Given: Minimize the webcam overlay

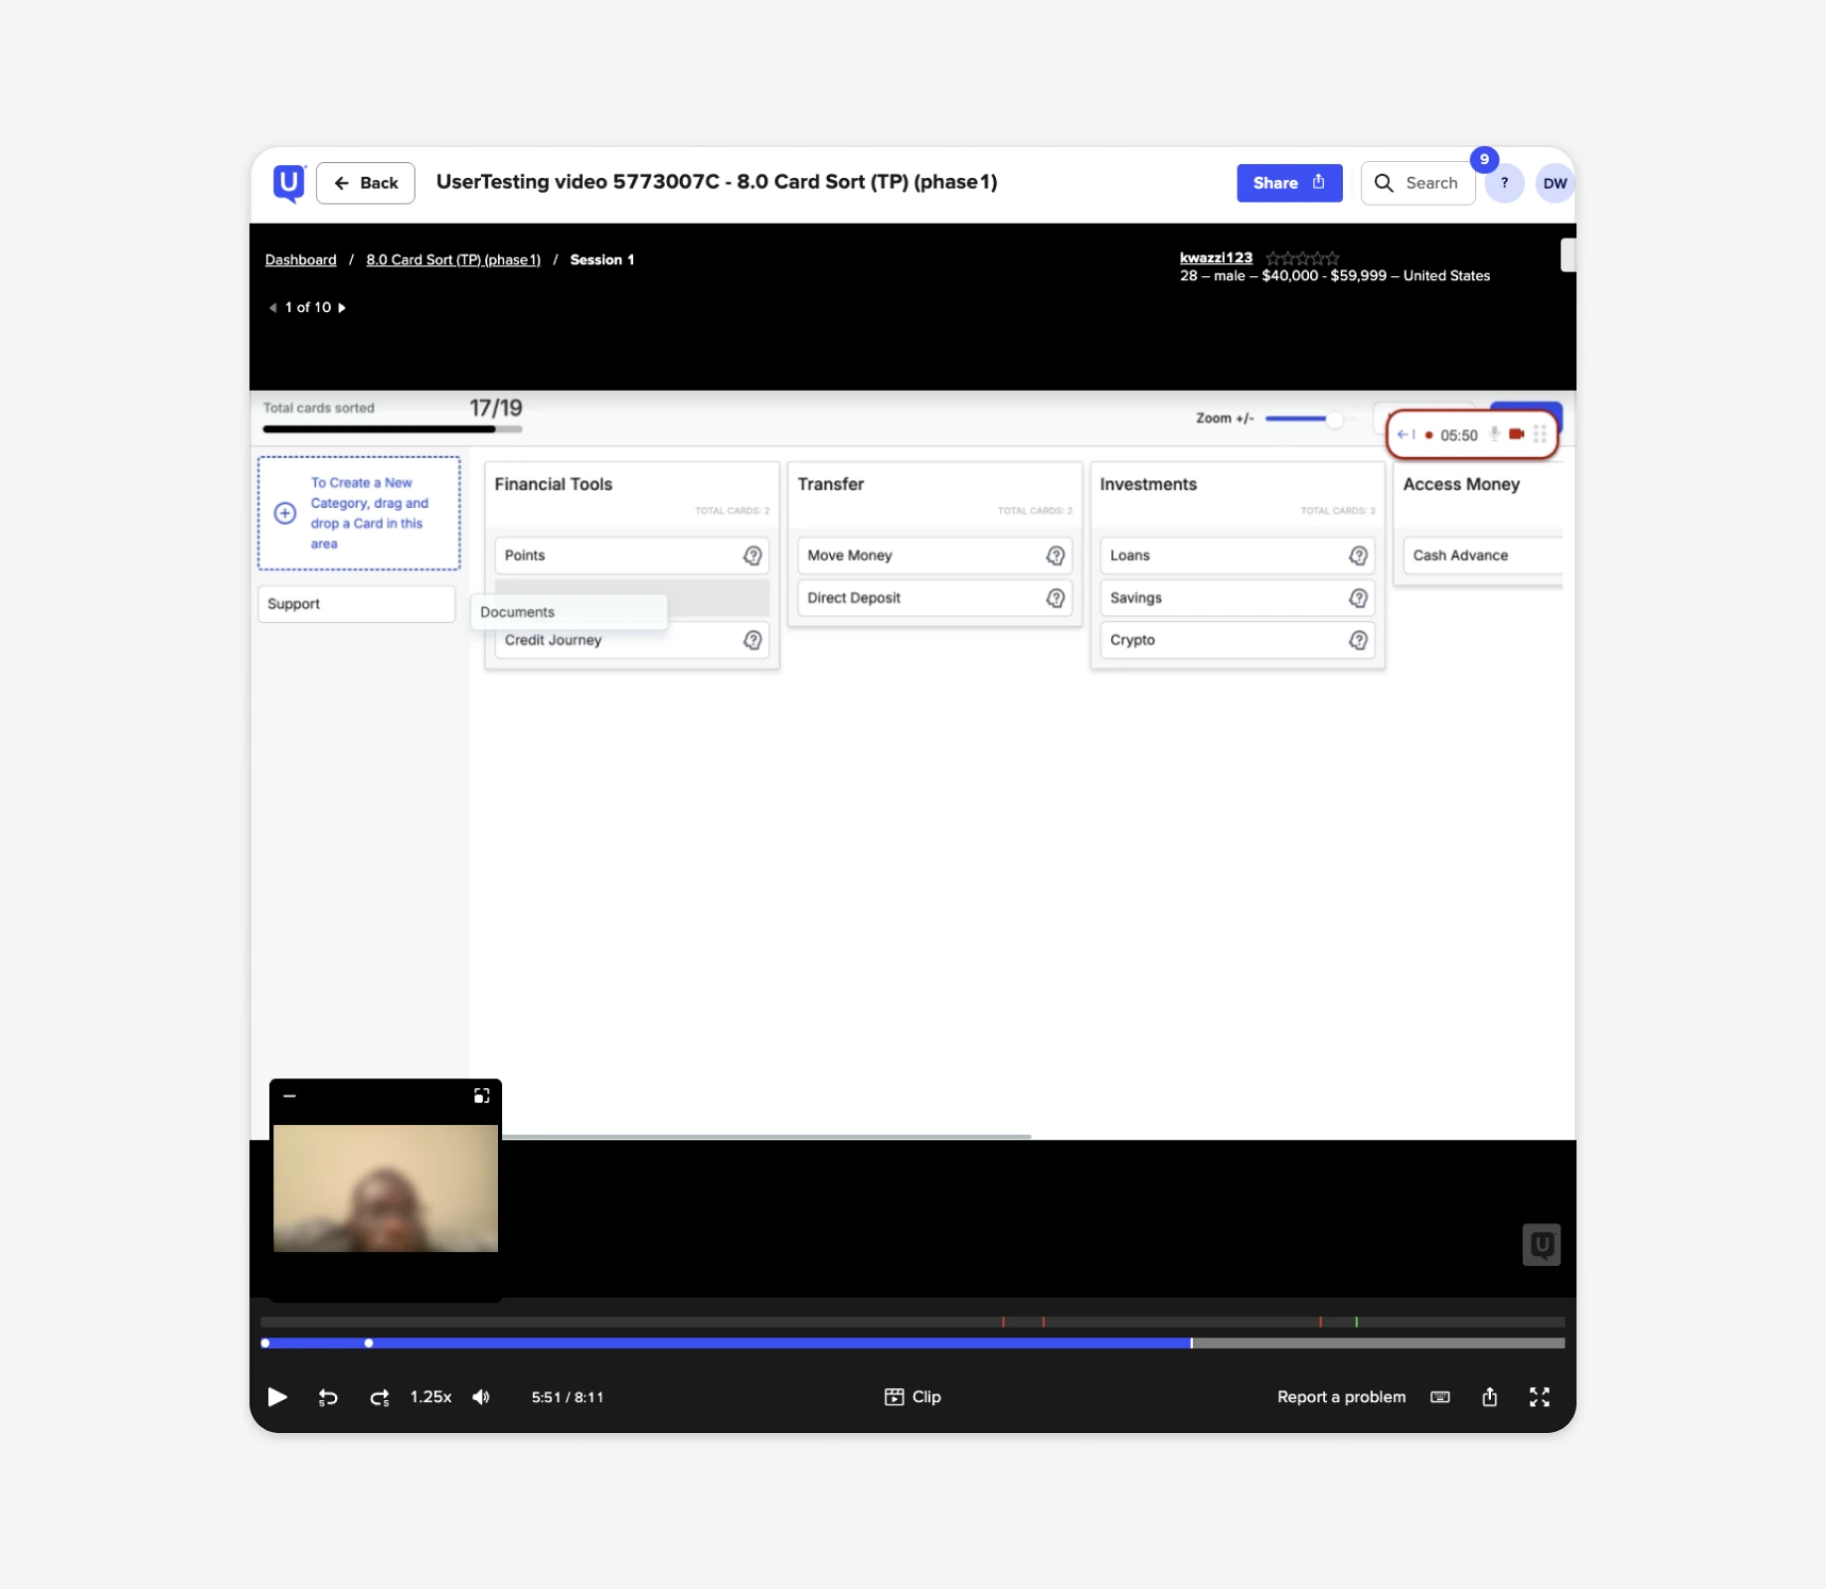Looking at the screenshot, I should [289, 1095].
